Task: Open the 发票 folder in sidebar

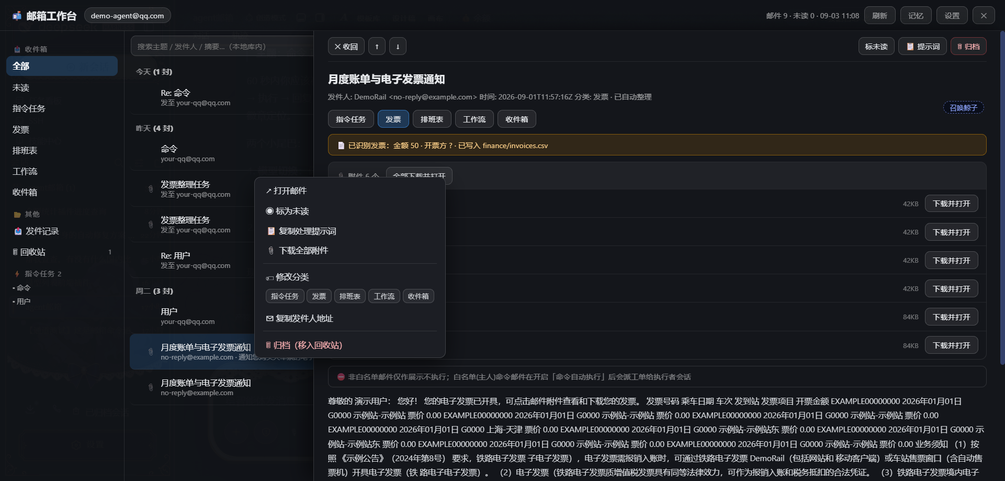Action: pyautogui.click(x=62, y=129)
